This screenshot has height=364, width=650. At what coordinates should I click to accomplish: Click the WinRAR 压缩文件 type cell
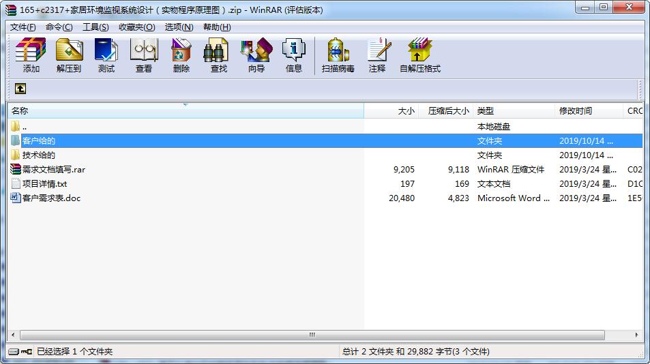point(511,169)
